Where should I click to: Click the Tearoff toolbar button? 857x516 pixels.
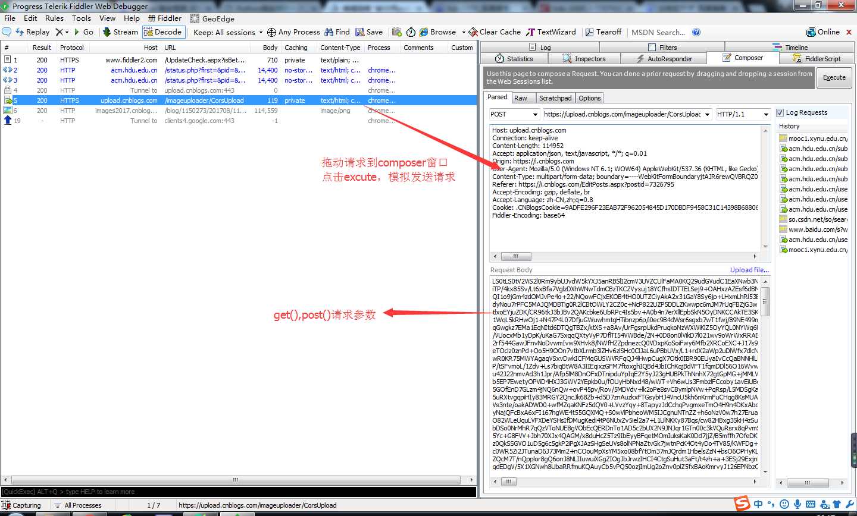coord(603,32)
